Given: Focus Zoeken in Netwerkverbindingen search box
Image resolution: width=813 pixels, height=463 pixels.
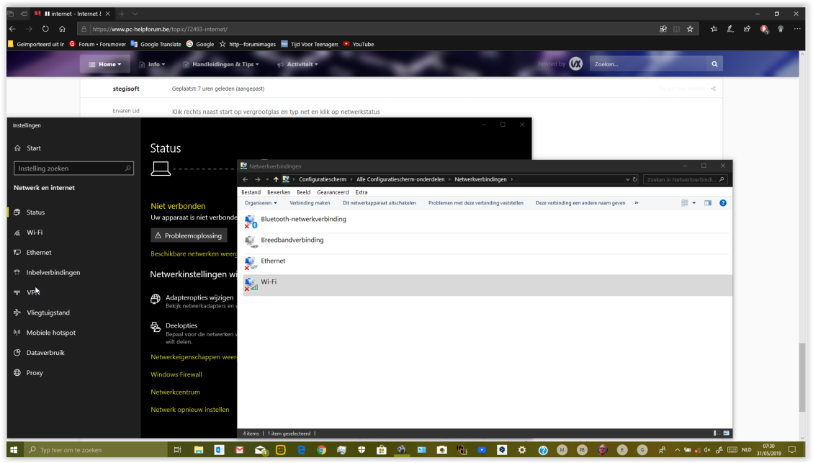Looking at the screenshot, I should (685, 179).
